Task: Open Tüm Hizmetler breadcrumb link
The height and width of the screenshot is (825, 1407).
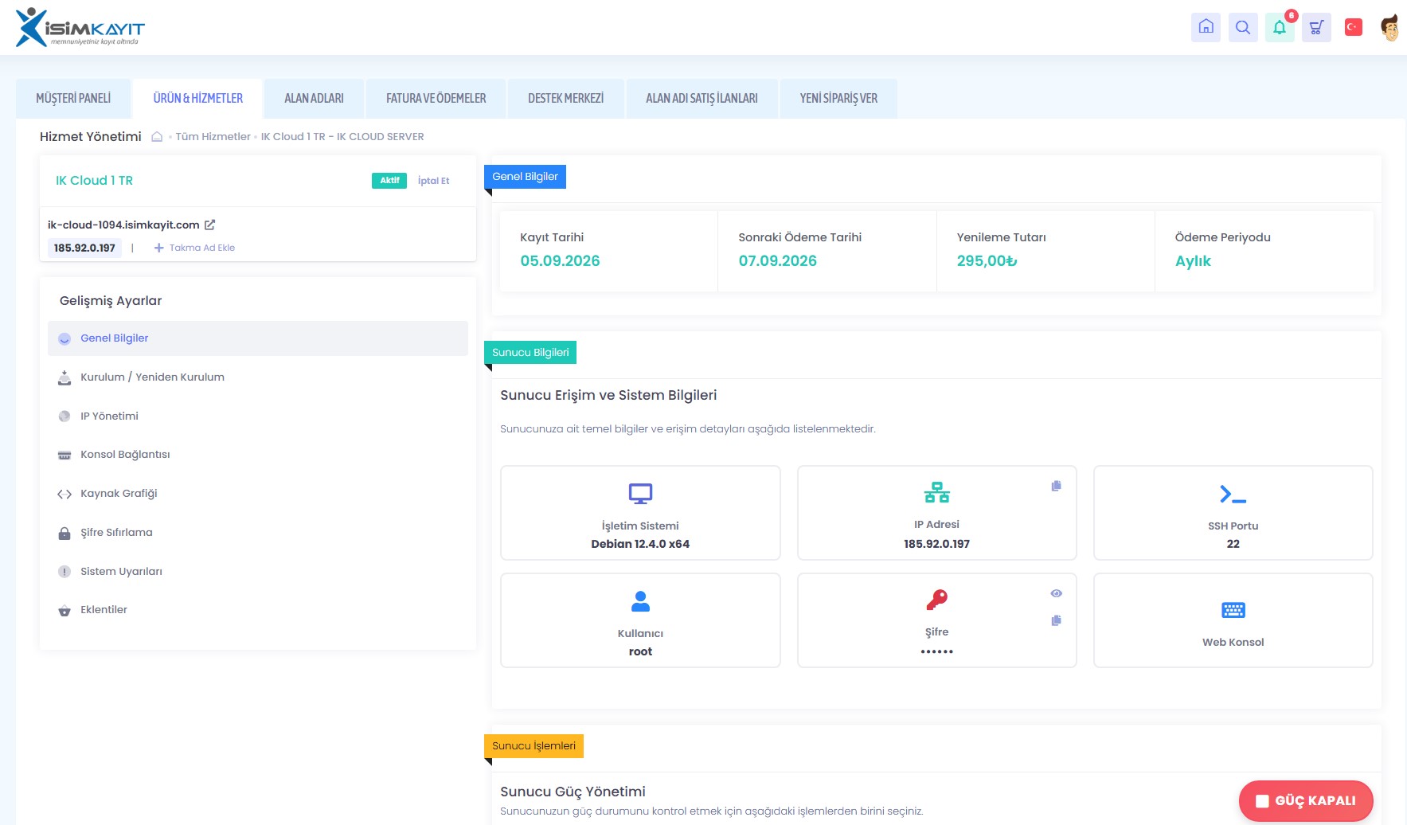Action: pyautogui.click(x=213, y=136)
